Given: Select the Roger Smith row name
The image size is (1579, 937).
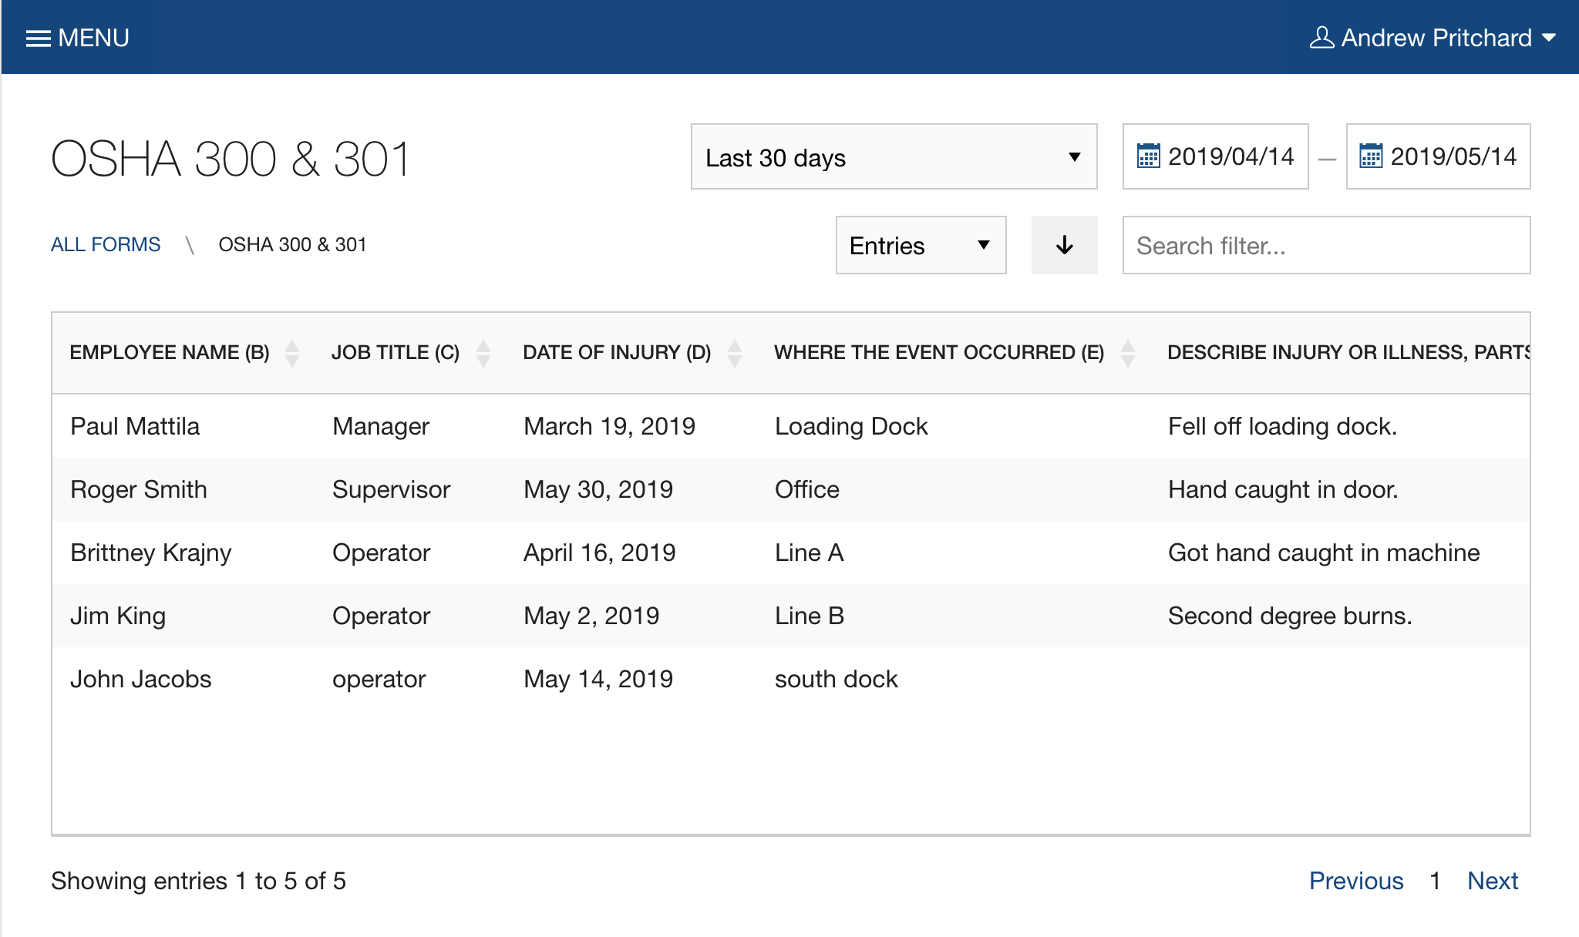Looking at the screenshot, I should [x=139, y=489].
